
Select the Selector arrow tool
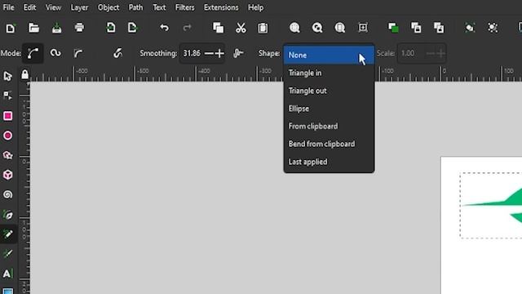point(8,76)
